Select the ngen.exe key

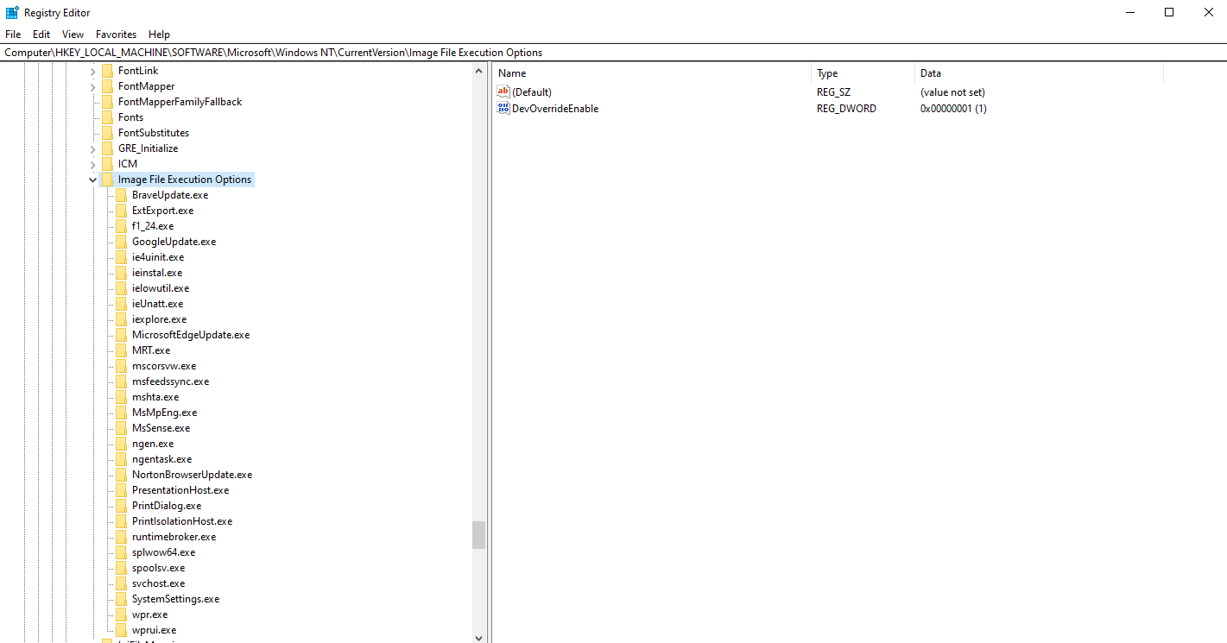[x=153, y=444]
